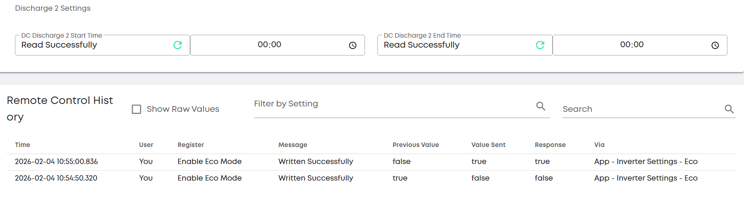This screenshot has height=210, width=744.
Task: Click the Response column header
Action: pyautogui.click(x=550, y=145)
